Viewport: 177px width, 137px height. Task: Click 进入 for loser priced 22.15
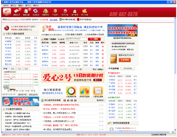[135, 104]
